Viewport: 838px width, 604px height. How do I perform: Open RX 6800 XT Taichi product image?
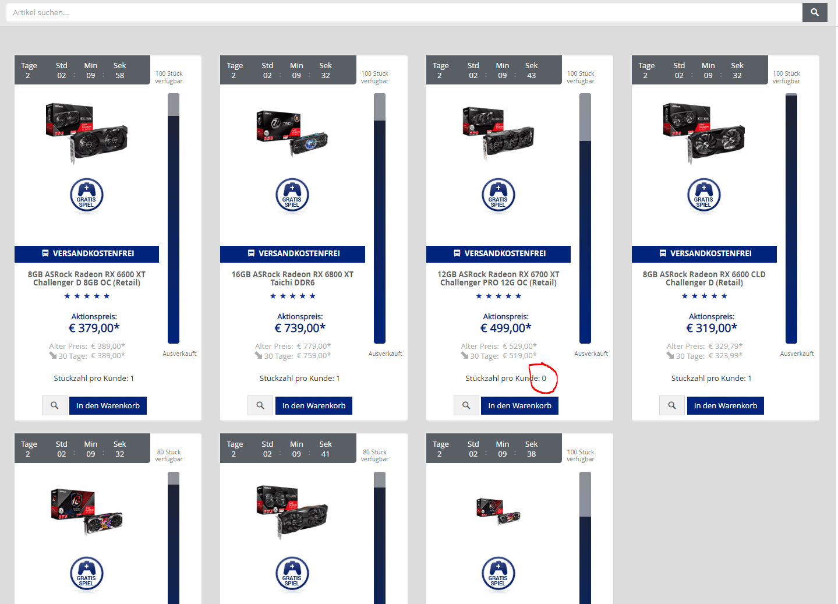tap(292, 134)
